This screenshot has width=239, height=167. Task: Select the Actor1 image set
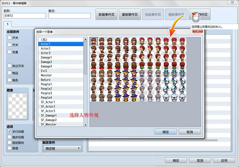tap(61, 44)
